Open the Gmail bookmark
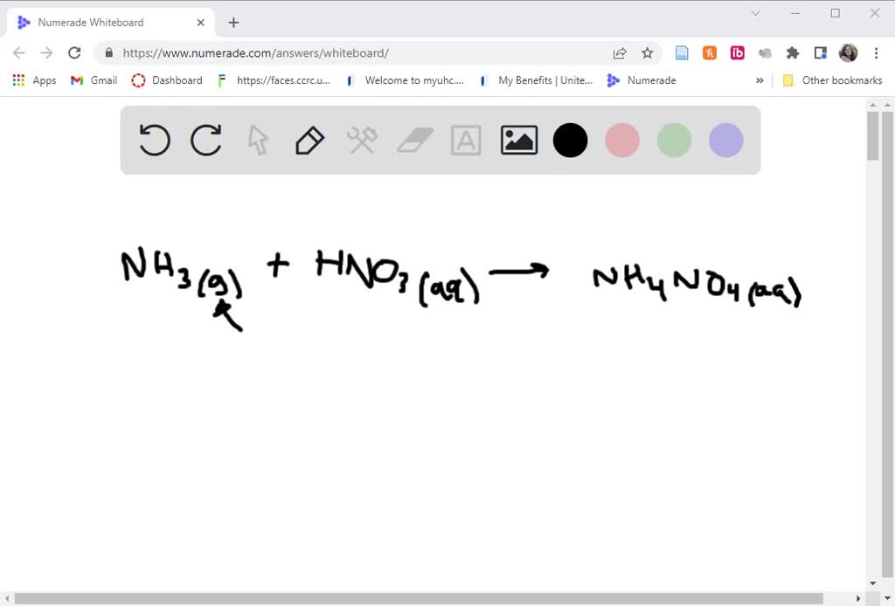This screenshot has width=895, height=606. point(93,80)
